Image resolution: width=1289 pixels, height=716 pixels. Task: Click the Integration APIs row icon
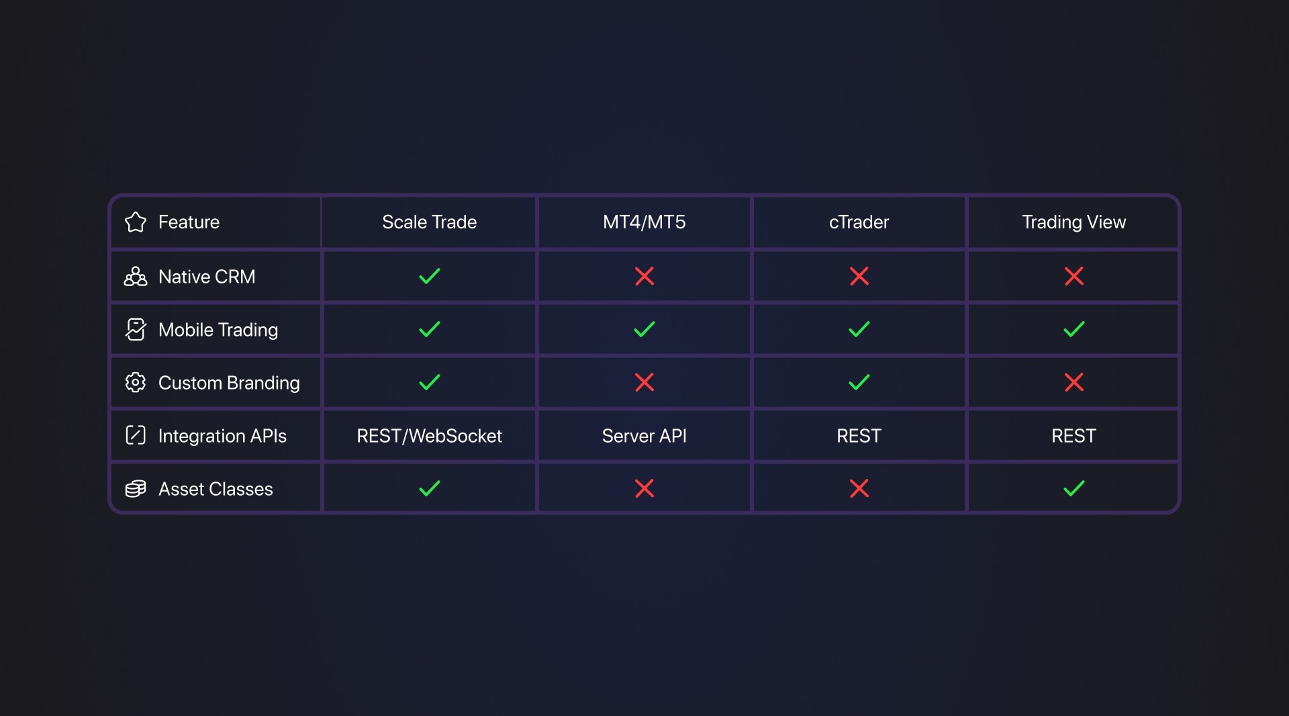pyautogui.click(x=136, y=436)
